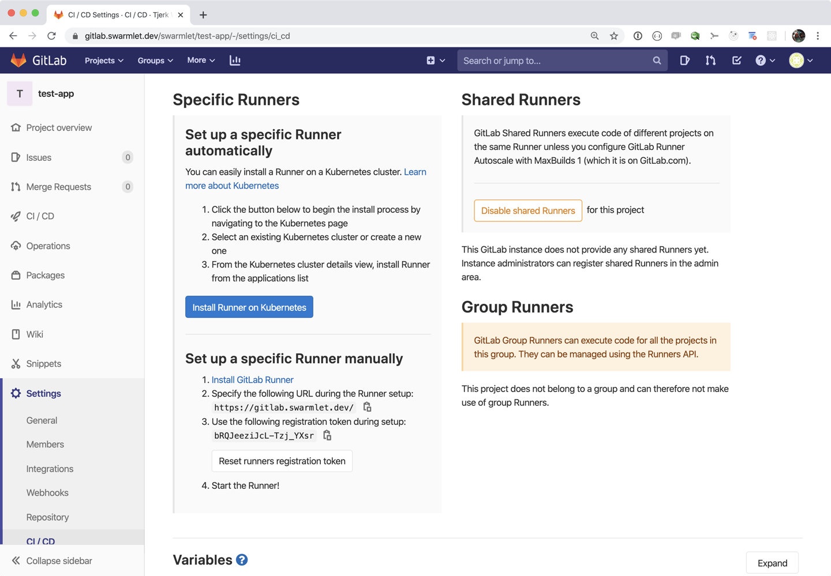Open Webhooks settings in the sidebar
831x576 pixels.
47,493
